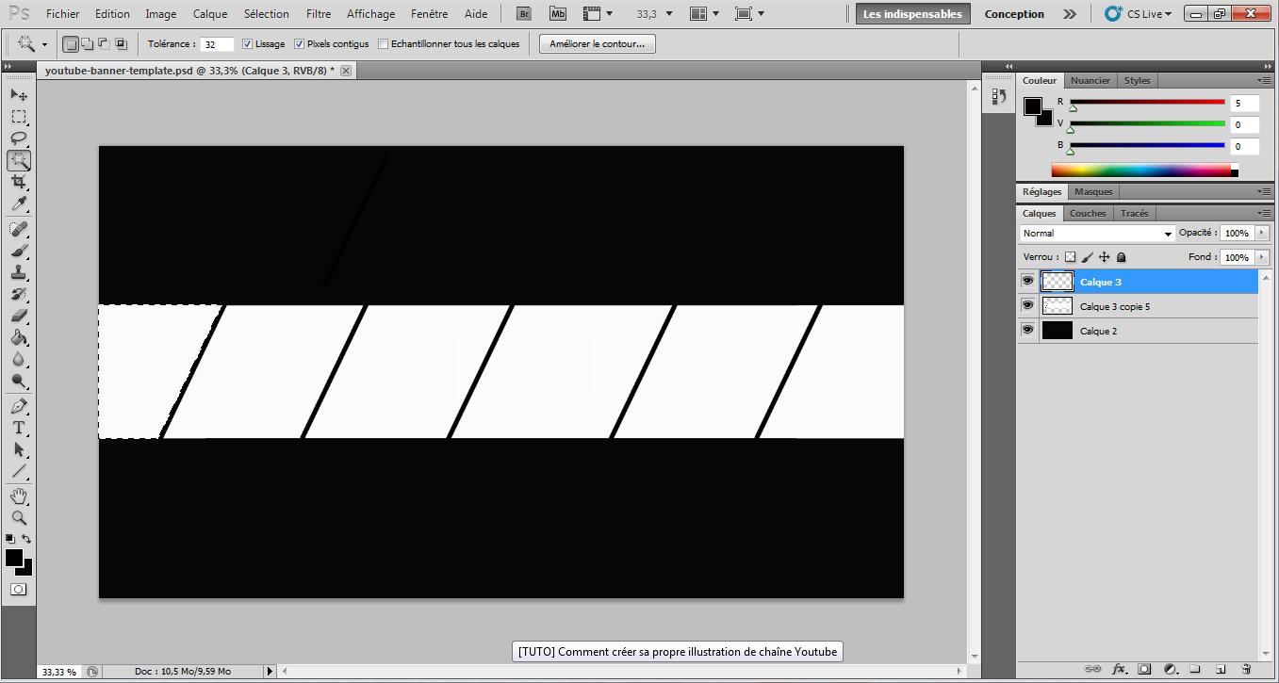Select the Rectangular Marquee tool
Image resolution: width=1279 pixels, height=683 pixels.
tap(19, 117)
